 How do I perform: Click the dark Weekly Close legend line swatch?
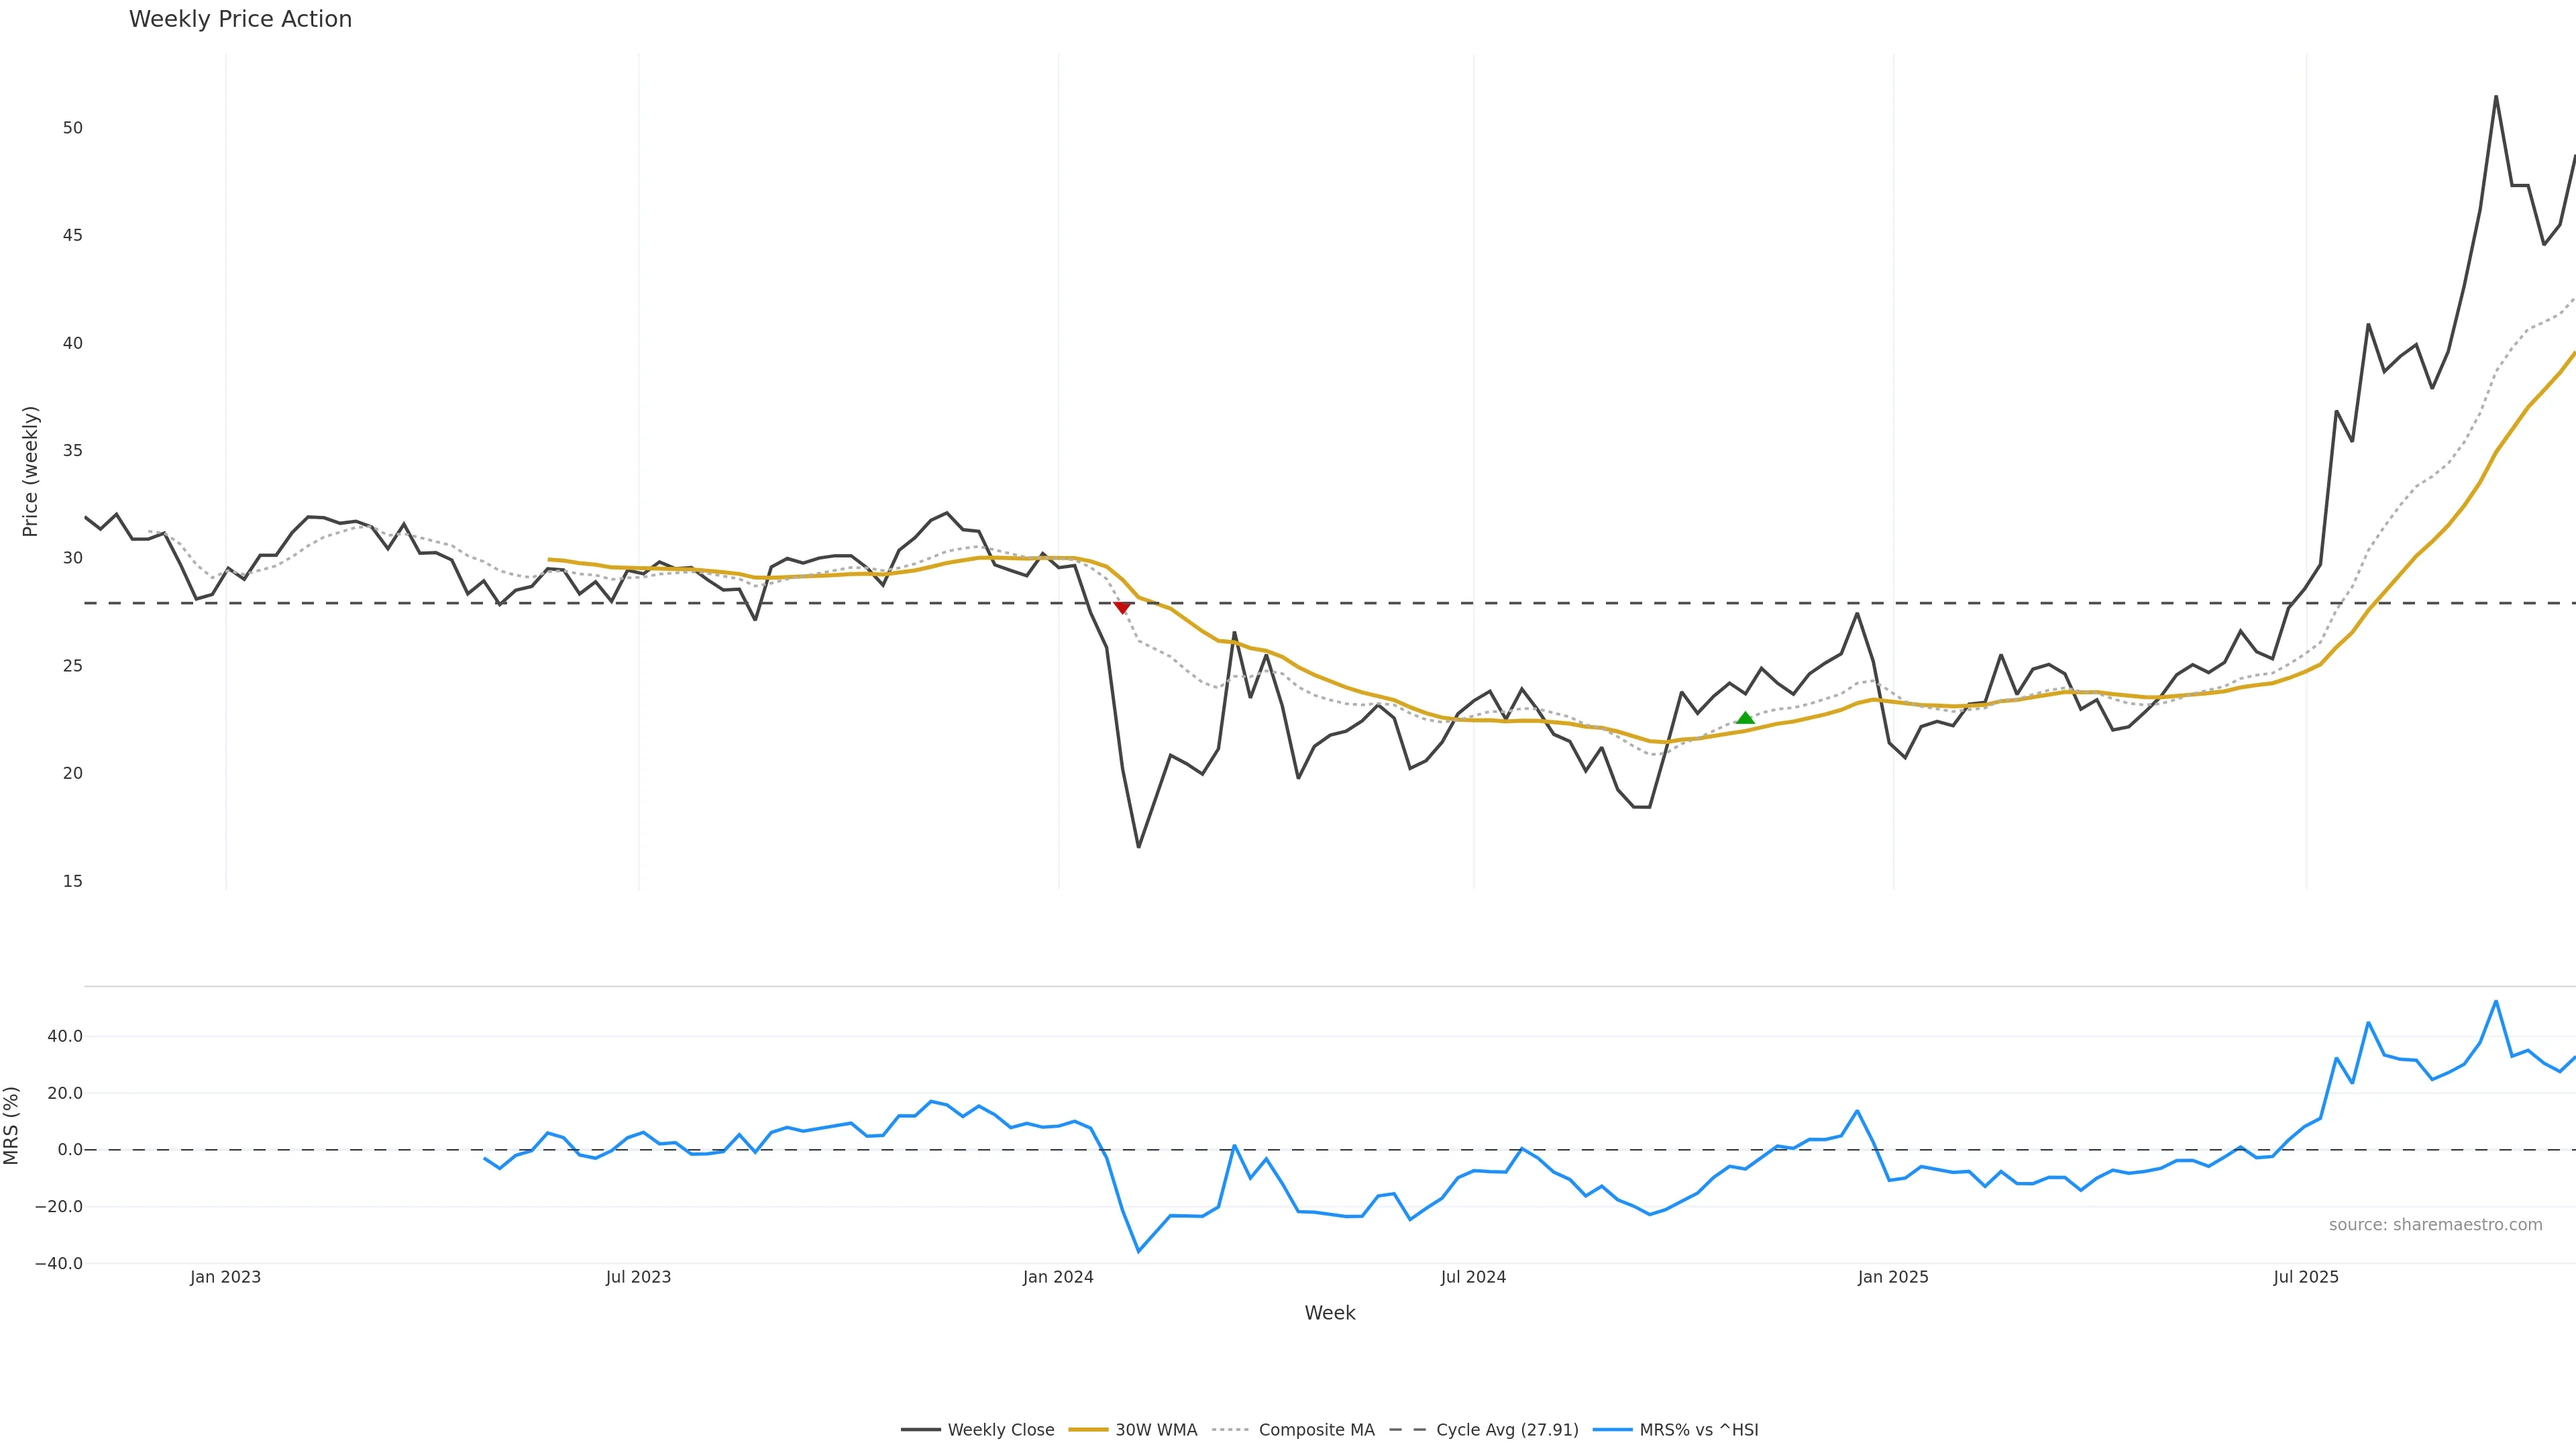(920, 1430)
